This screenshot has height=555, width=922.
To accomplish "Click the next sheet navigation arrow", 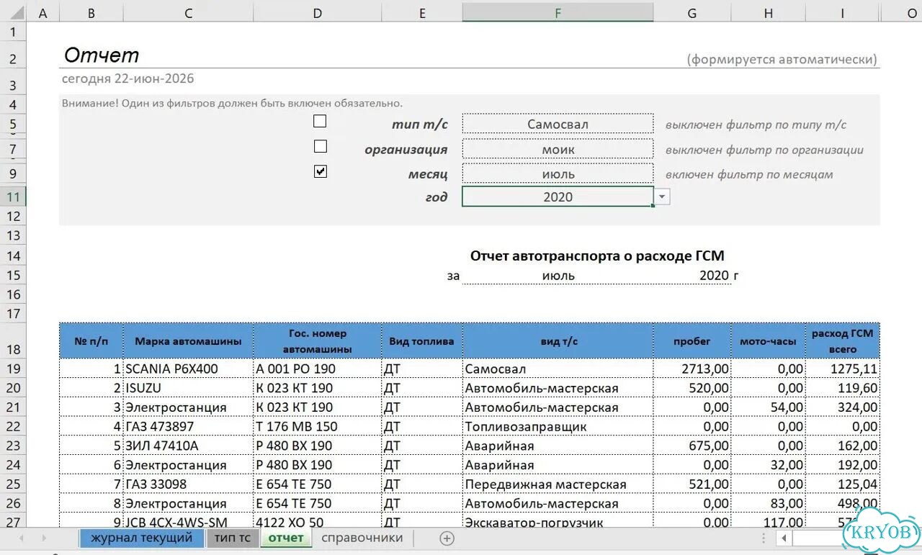I will click(x=44, y=538).
